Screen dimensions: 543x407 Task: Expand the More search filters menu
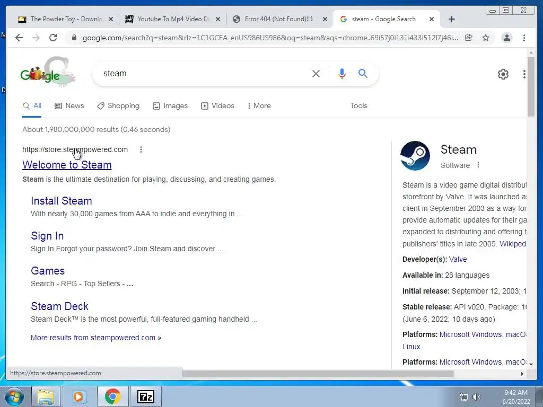coord(259,106)
